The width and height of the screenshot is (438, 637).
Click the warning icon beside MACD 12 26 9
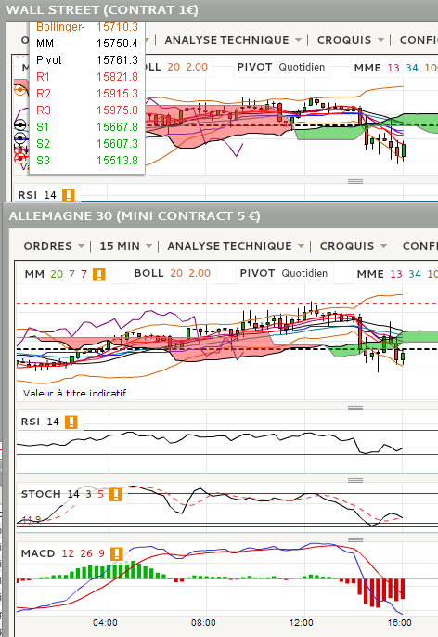click(x=117, y=554)
